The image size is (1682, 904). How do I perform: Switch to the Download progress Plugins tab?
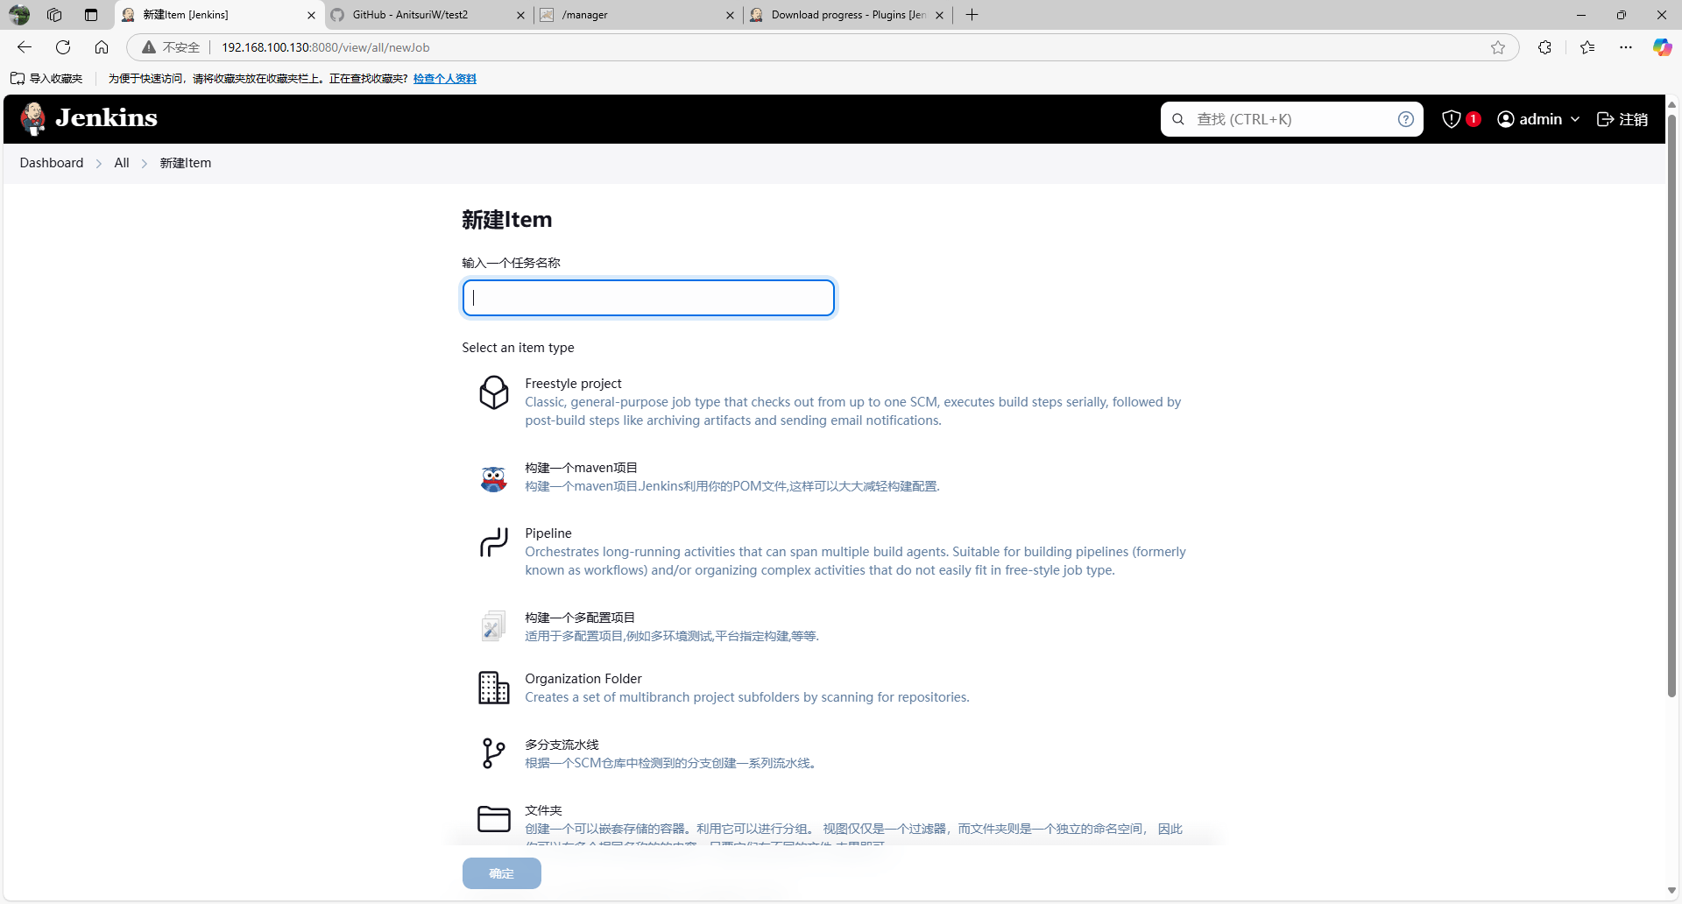847,15
